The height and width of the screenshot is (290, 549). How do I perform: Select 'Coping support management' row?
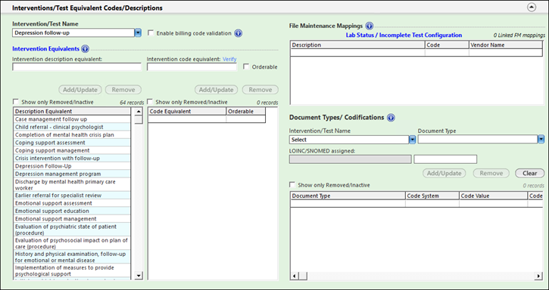72,150
